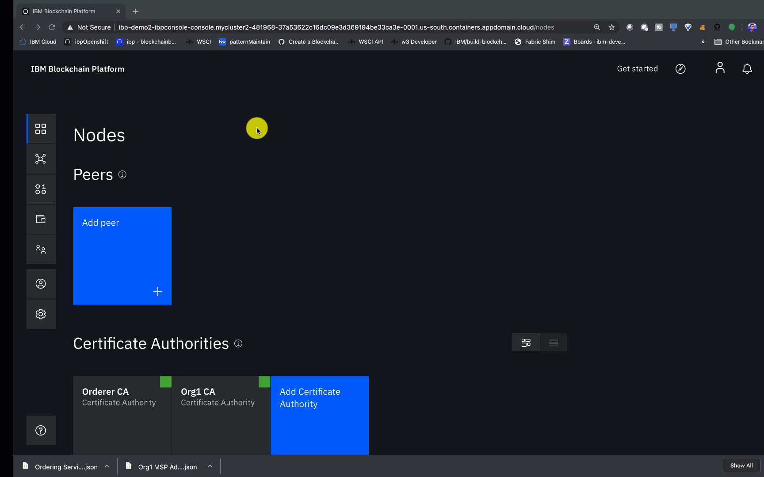Image resolution: width=764 pixels, height=477 pixels.
Task: Bookmark this page with the star icon
Action: tap(611, 27)
